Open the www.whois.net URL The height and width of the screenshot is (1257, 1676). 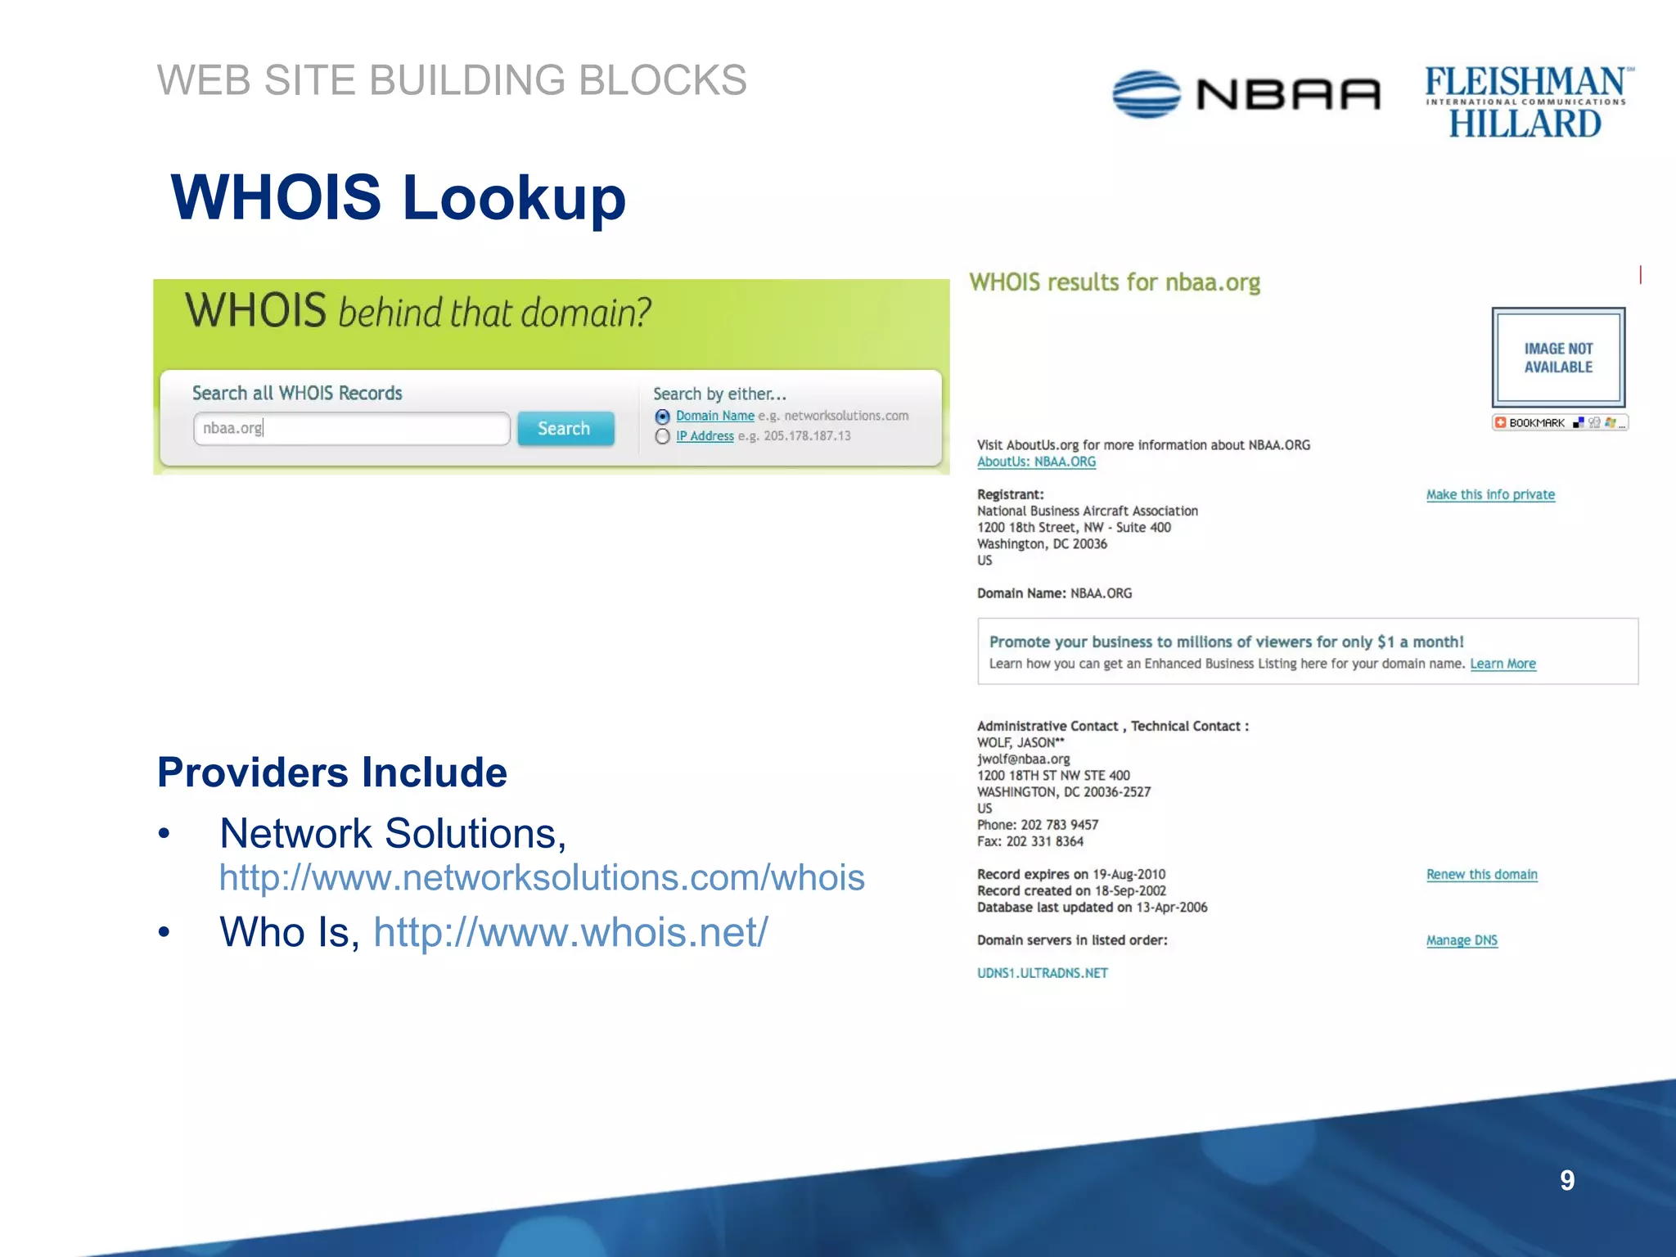click(x=570, y=932)
